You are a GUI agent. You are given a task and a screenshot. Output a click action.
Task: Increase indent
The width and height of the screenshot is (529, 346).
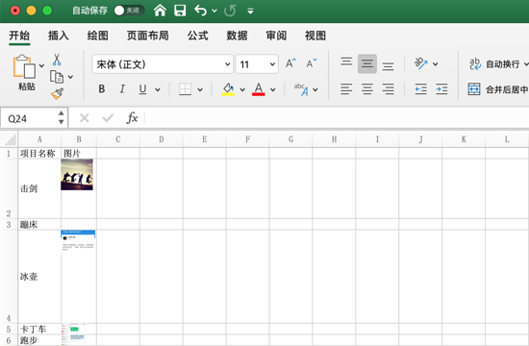coord(441,89)
